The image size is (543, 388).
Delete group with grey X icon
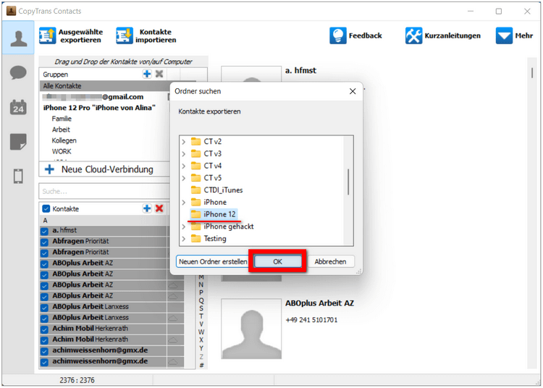point(159,74)
